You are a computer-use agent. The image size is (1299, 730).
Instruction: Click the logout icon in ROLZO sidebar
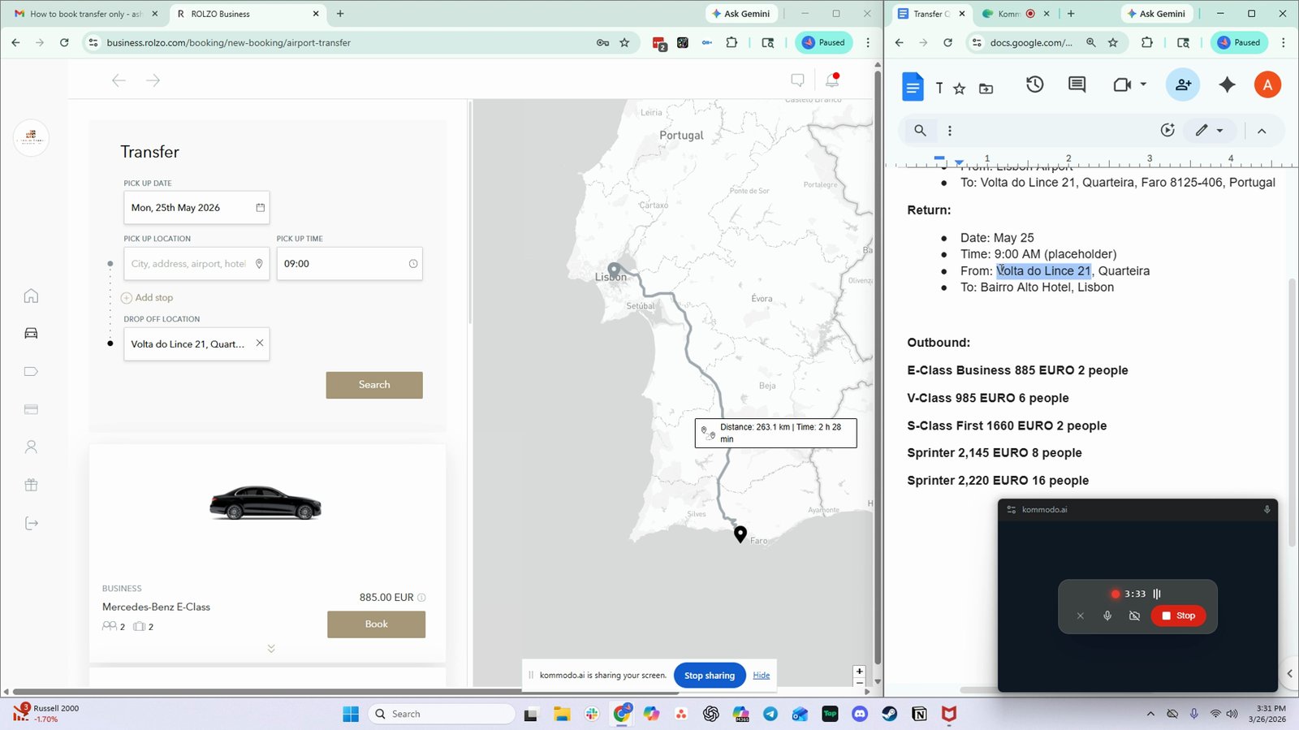[31, 523]
